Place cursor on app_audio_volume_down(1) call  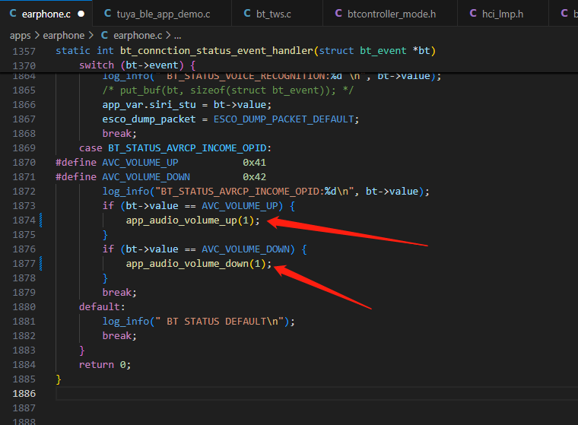tap(198, 264)
